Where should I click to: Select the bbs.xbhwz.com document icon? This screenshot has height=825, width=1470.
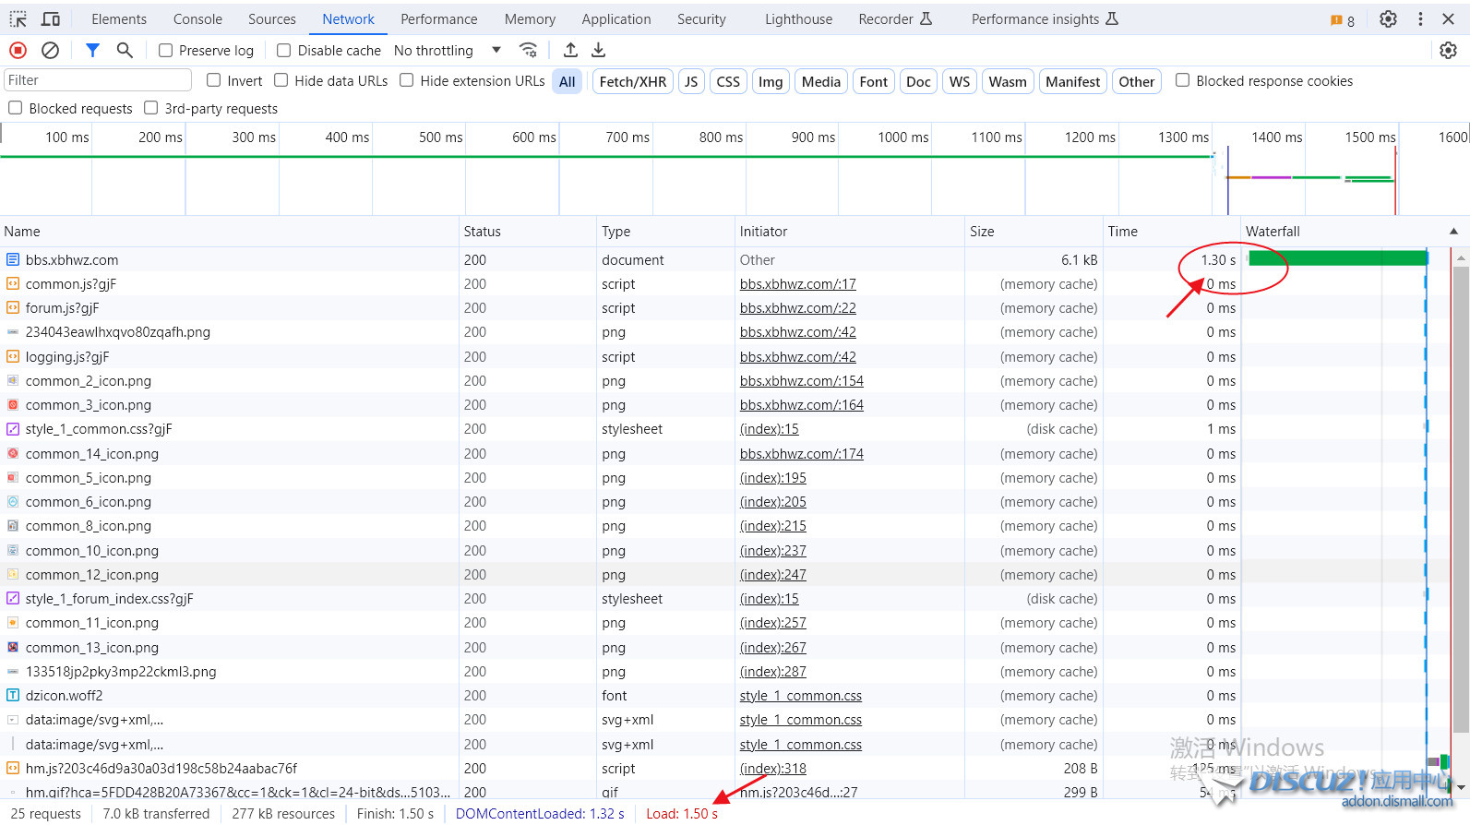point(13,260)
